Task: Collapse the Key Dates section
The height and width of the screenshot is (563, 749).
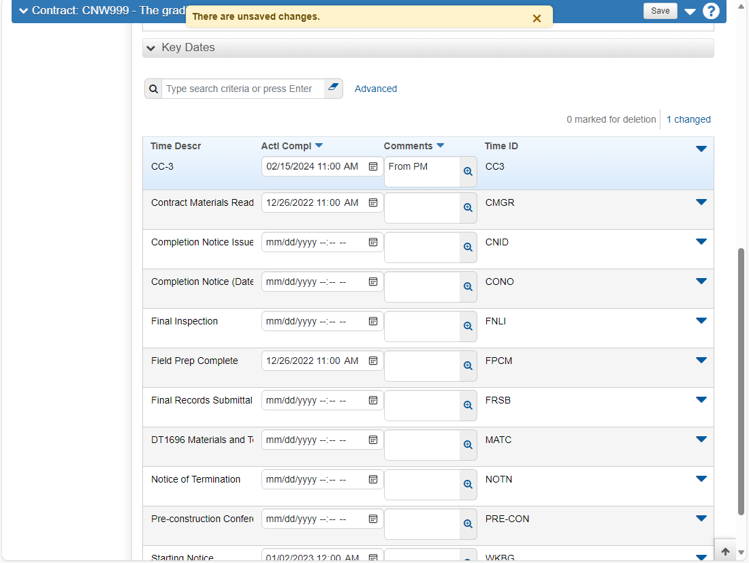Action: (x=151, y=48)
